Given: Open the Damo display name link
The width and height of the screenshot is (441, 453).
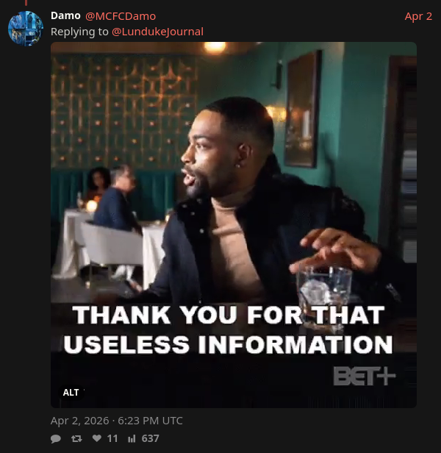Looking at the screenshot, I should click(x=65, y=15).
